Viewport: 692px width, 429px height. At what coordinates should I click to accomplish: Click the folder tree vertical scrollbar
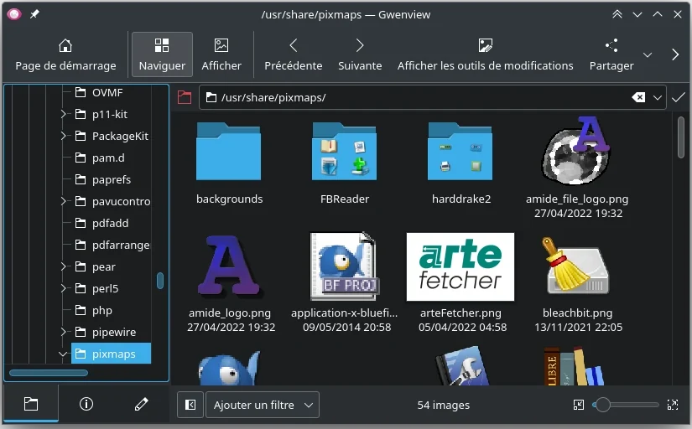160,281
